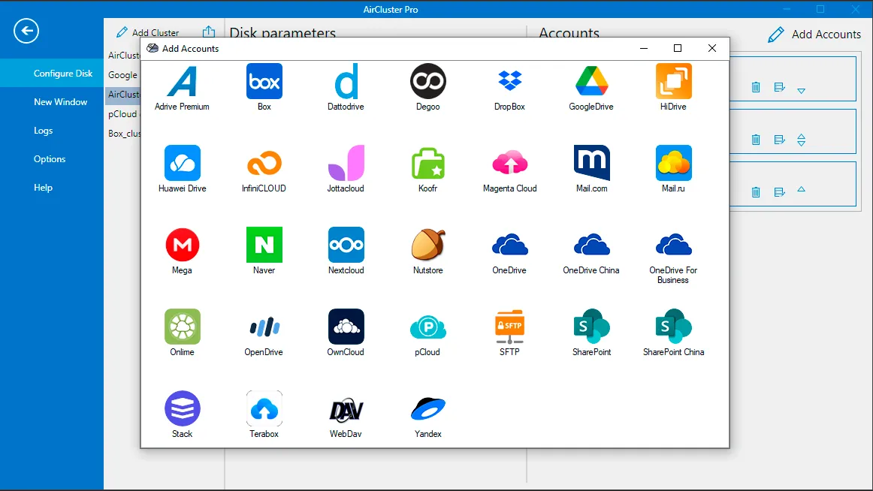Pick the Dattodrive provider

[x=346, y=82]
